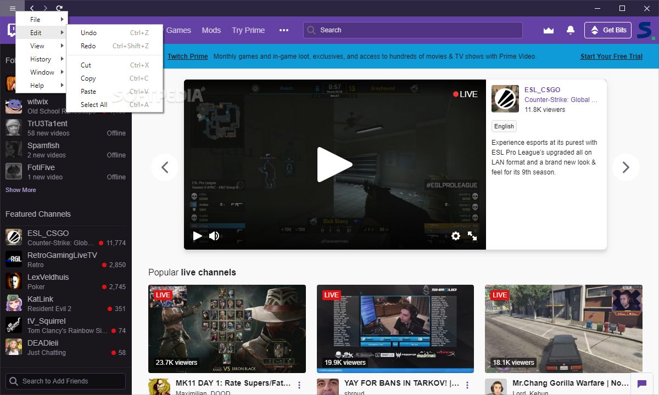Click Show More in followed channels
The width and height of the screenshot is (659, 395).
(21, 190)
